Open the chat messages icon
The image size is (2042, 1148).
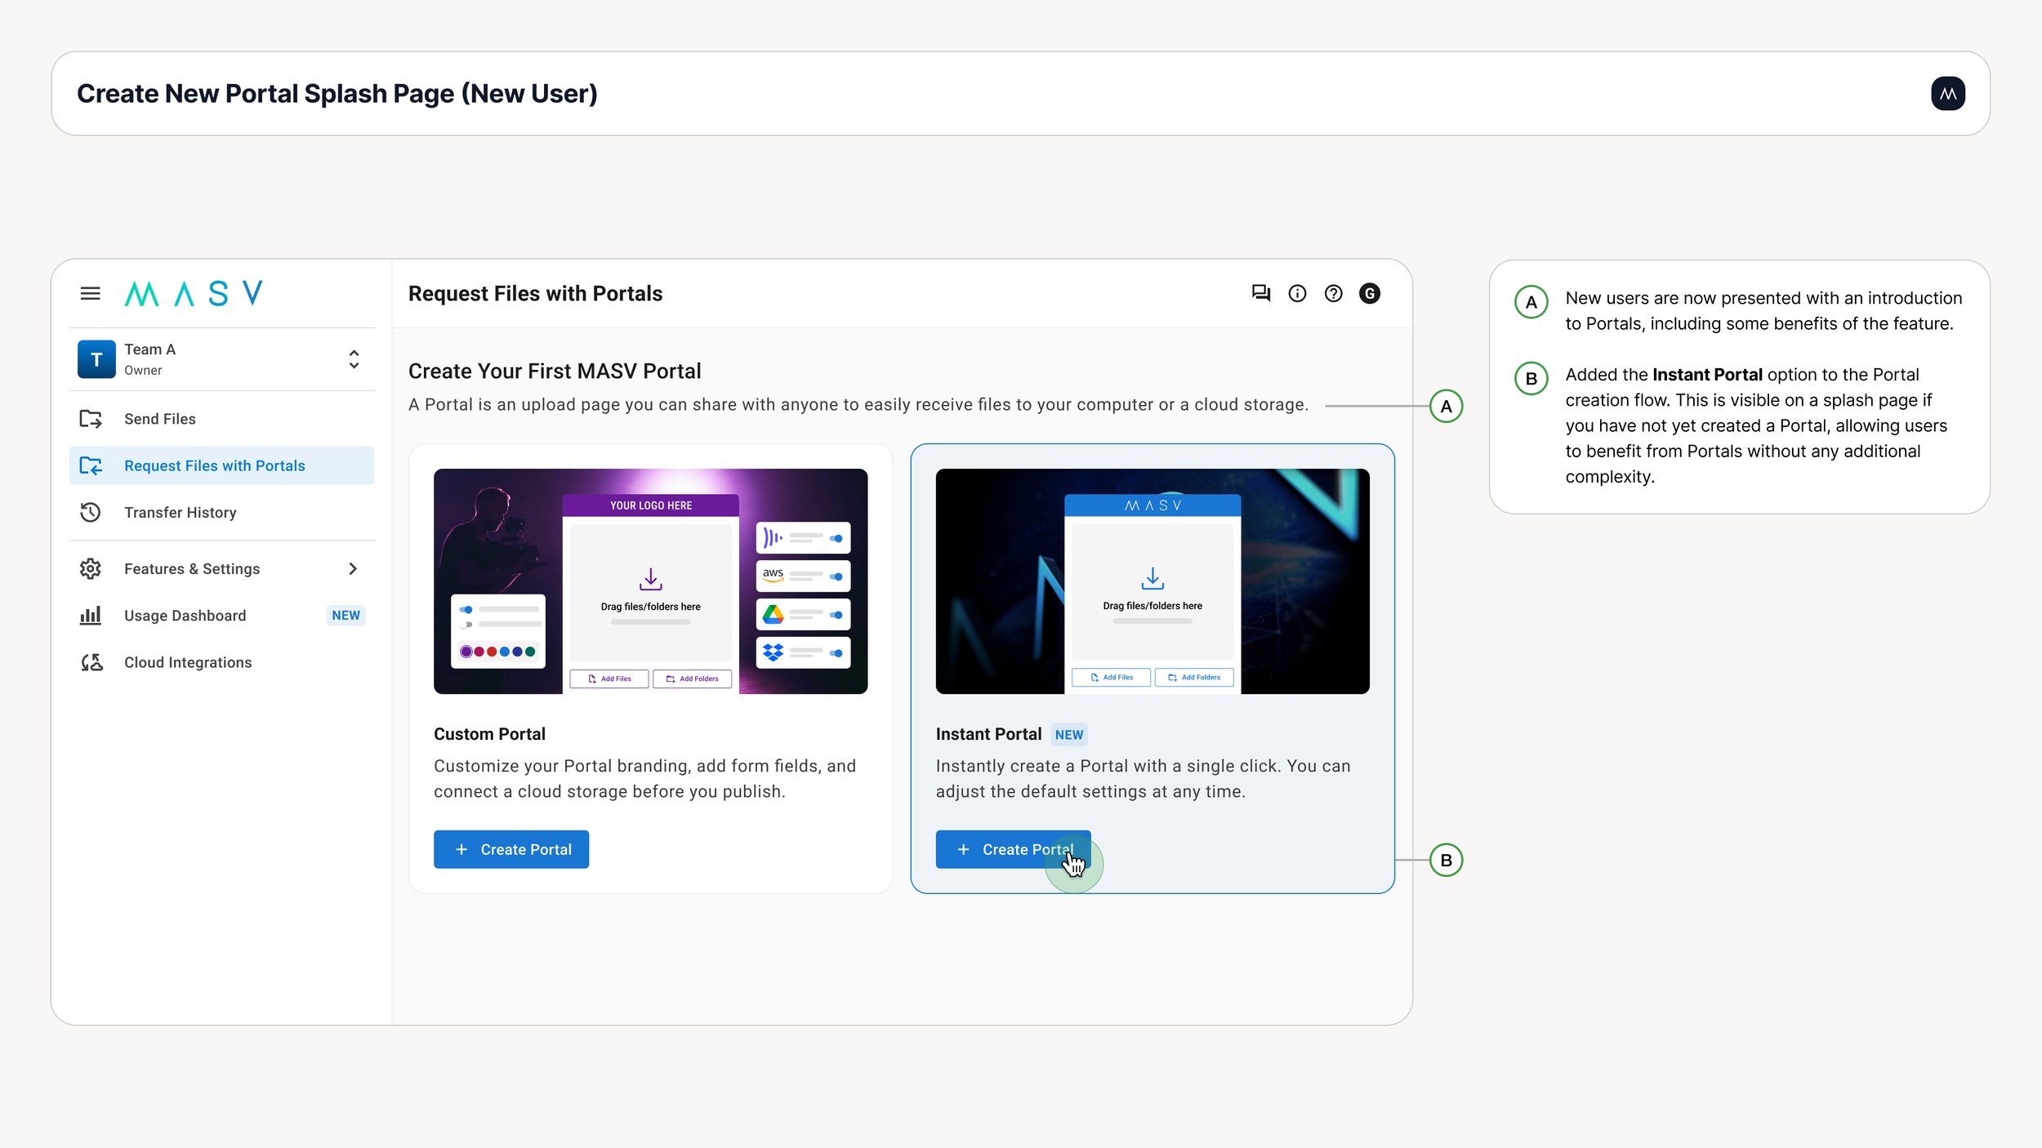click(1260, 293)
